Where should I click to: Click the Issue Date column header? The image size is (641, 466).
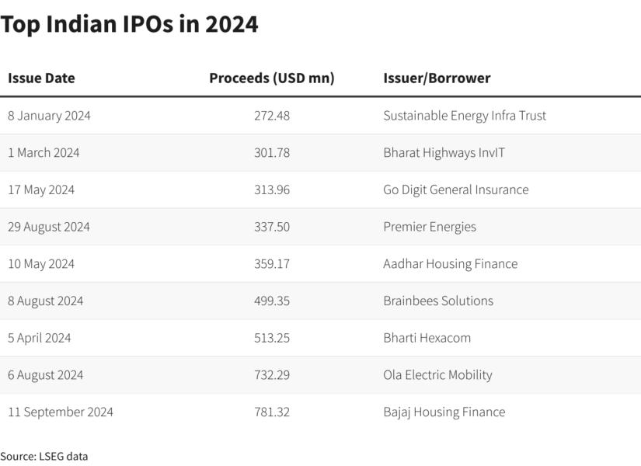pyautogui.click(x=41, y=78)
